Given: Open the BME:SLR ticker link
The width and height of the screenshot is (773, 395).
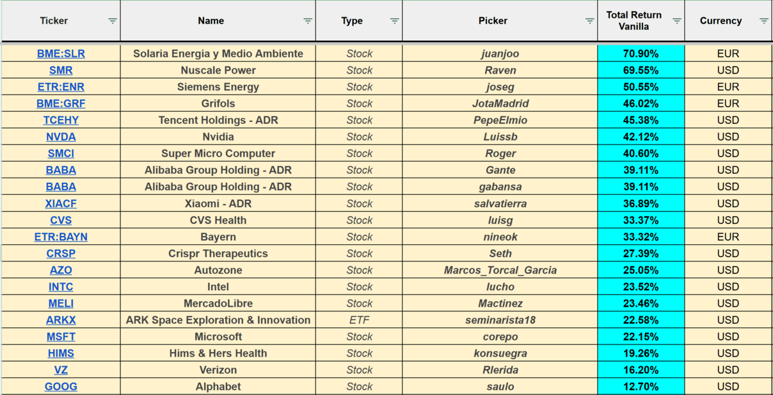Looking at the screenshot, I should [x=61, y=54].
